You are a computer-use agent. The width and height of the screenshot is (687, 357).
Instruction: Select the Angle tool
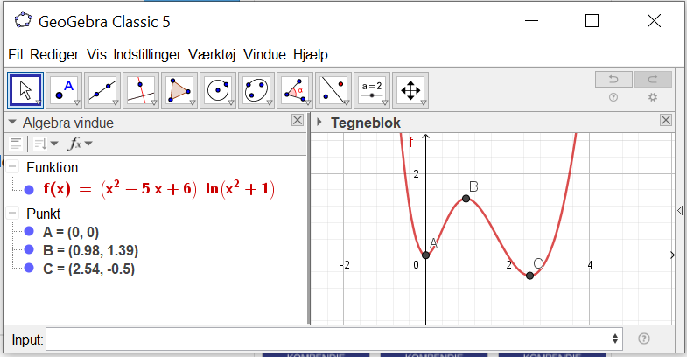click(x=295, y=90)
